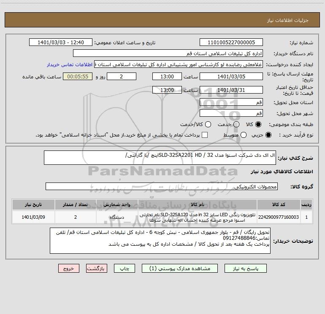Click the response deadline time 13:00 field

(167, 77)
